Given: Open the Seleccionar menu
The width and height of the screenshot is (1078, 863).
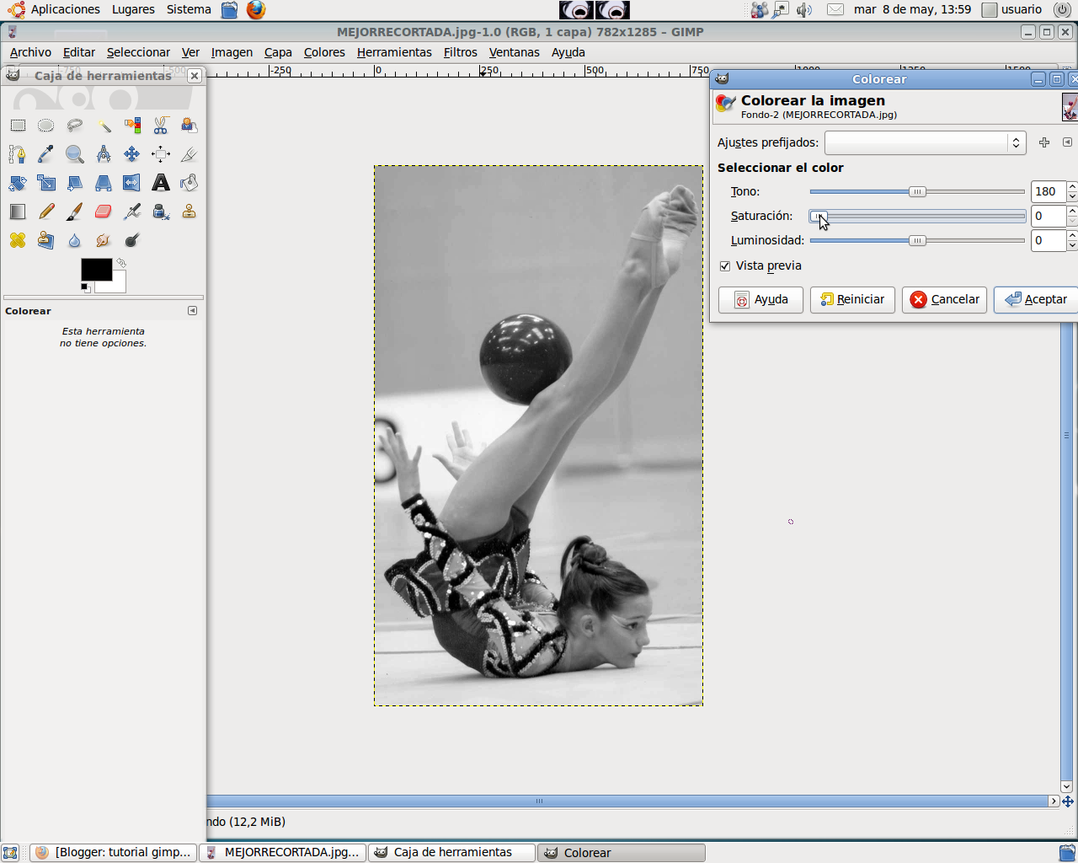Looking at the screenshot, I should pyautogui.click(x=138, y=52).
